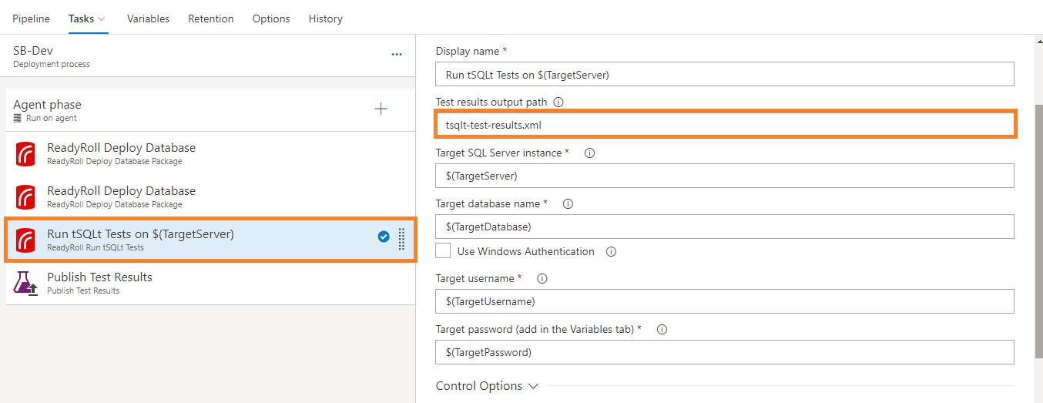Screen dimensions: 1043x403
Task: Click the Test results output path field
Action: 724,124
